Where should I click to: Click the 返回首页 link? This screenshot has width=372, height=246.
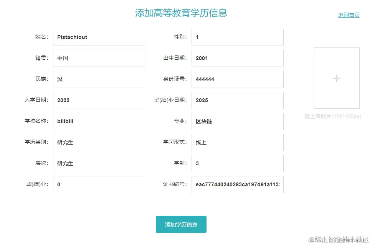coord(348,15)
